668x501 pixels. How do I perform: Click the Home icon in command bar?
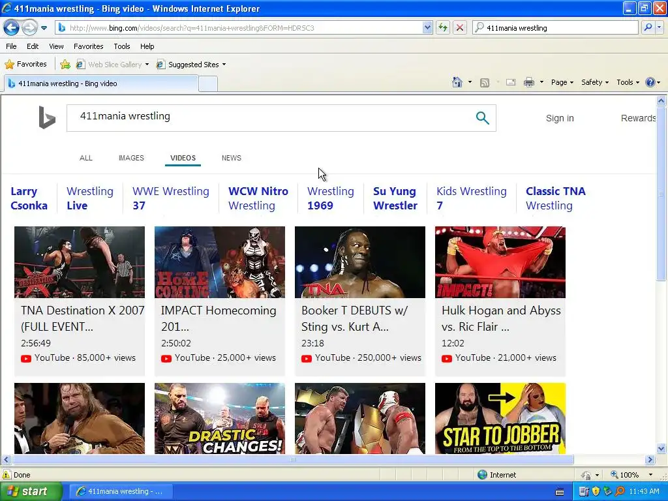[x=457, y=82]
